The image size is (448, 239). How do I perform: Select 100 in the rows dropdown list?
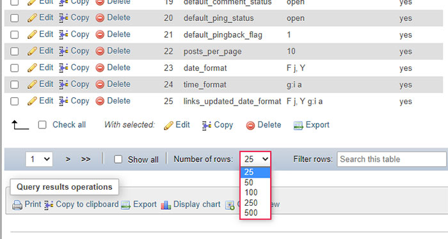(x=255, y=192)
